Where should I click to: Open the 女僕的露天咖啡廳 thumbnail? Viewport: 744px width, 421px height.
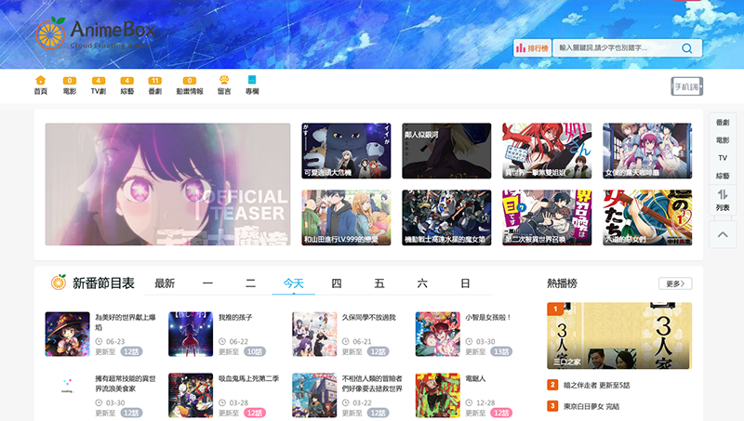tap(647, 151)
